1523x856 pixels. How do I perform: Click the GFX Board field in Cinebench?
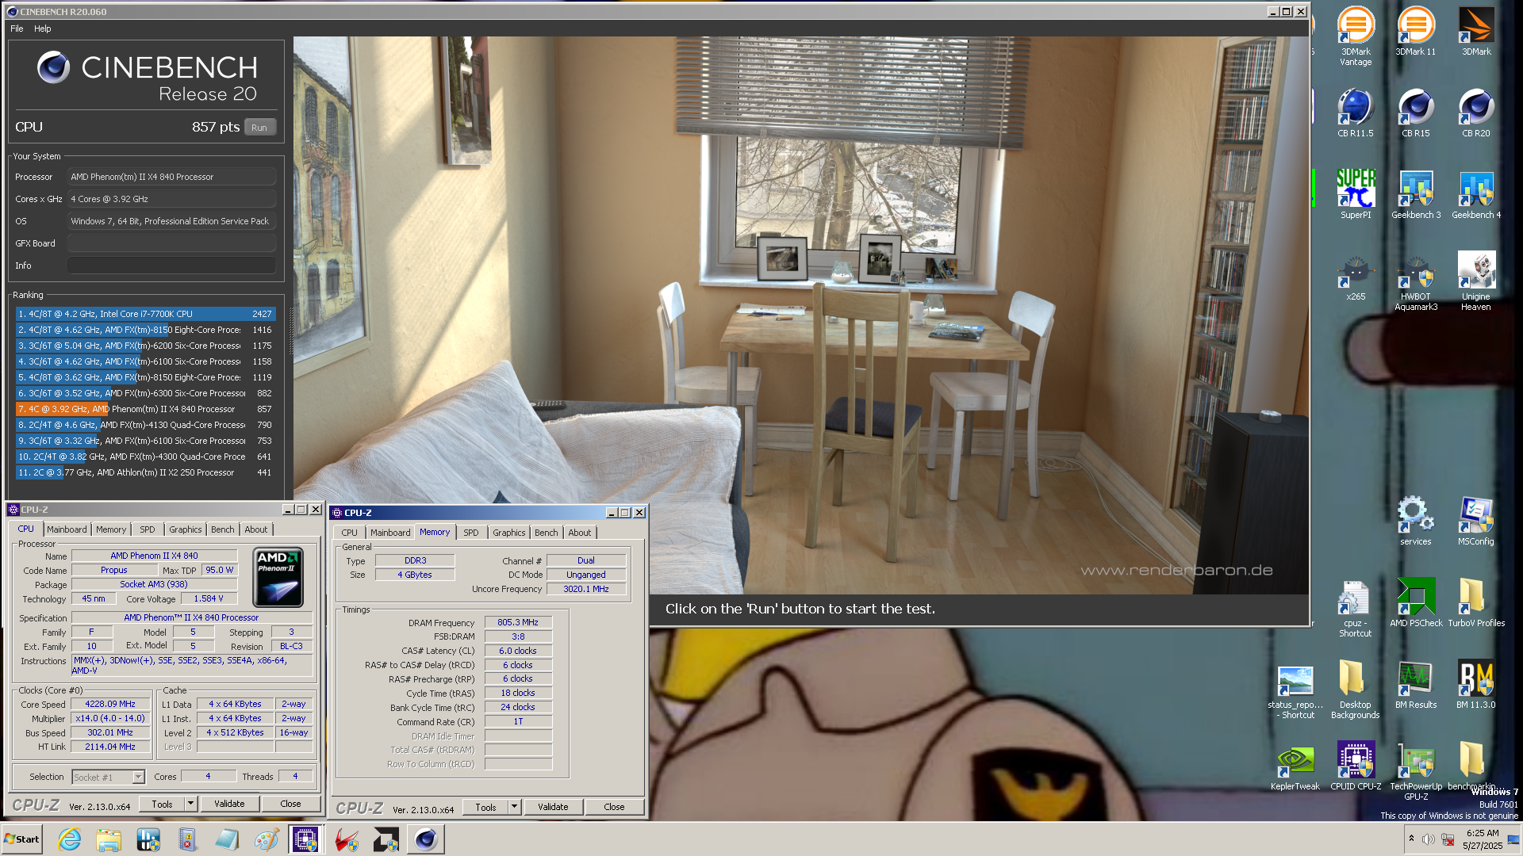click(x=171, y=243)
